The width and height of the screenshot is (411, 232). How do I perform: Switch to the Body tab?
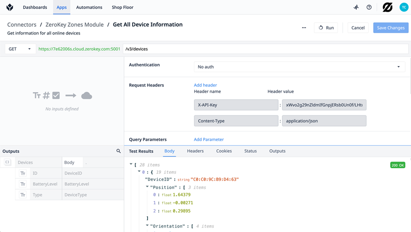169,151
